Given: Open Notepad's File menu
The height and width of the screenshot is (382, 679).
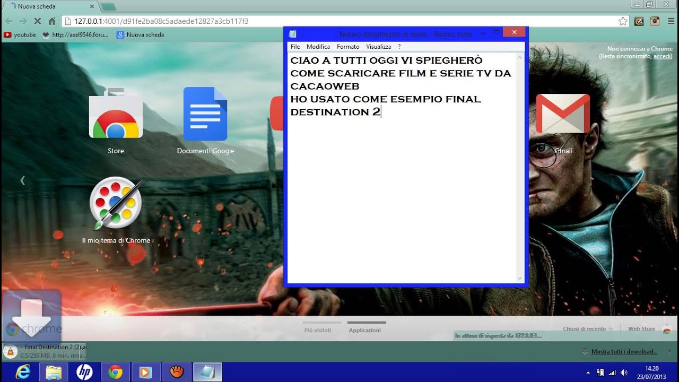Looking at the screenshot, I should [x=295, y=47].
